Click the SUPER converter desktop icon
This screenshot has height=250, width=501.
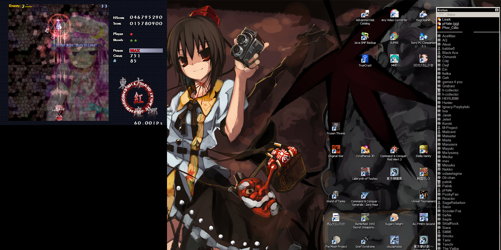(394, 38)
